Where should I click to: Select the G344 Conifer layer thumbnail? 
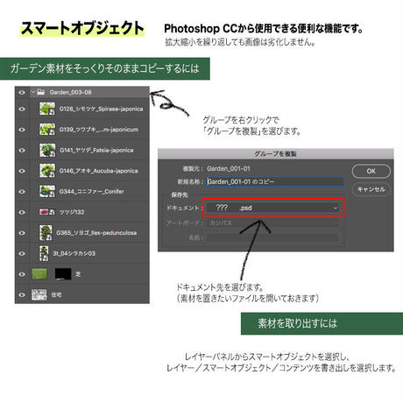pyautogui.click(x=47, y=191)
